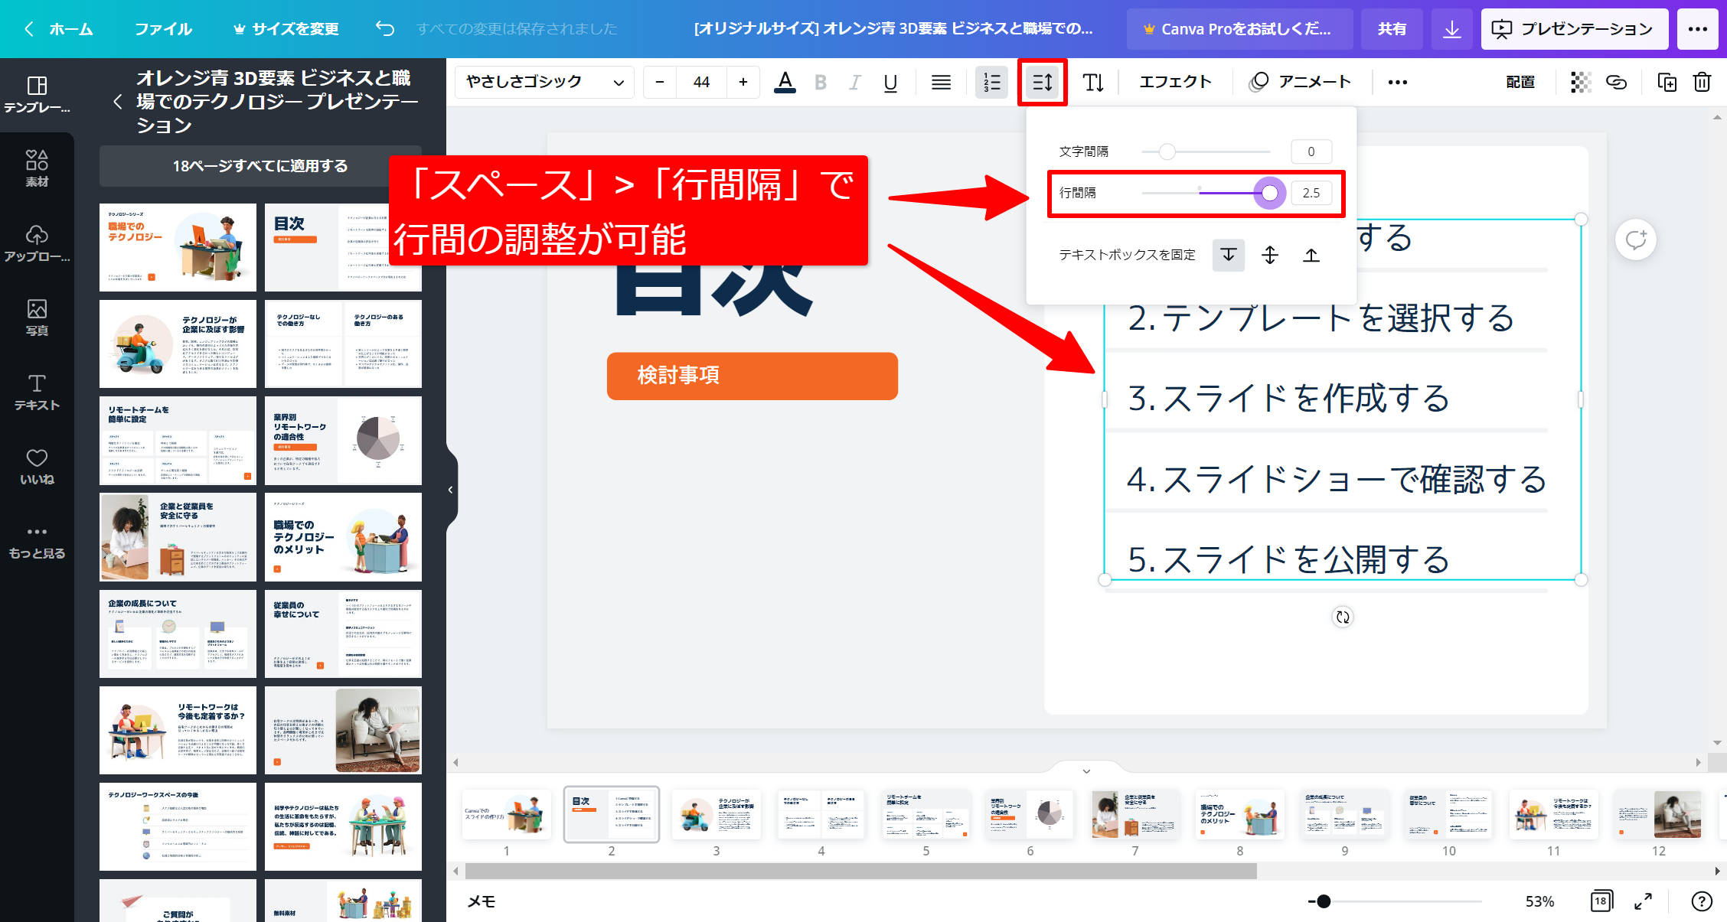Open the text color picker

[785, 82]
